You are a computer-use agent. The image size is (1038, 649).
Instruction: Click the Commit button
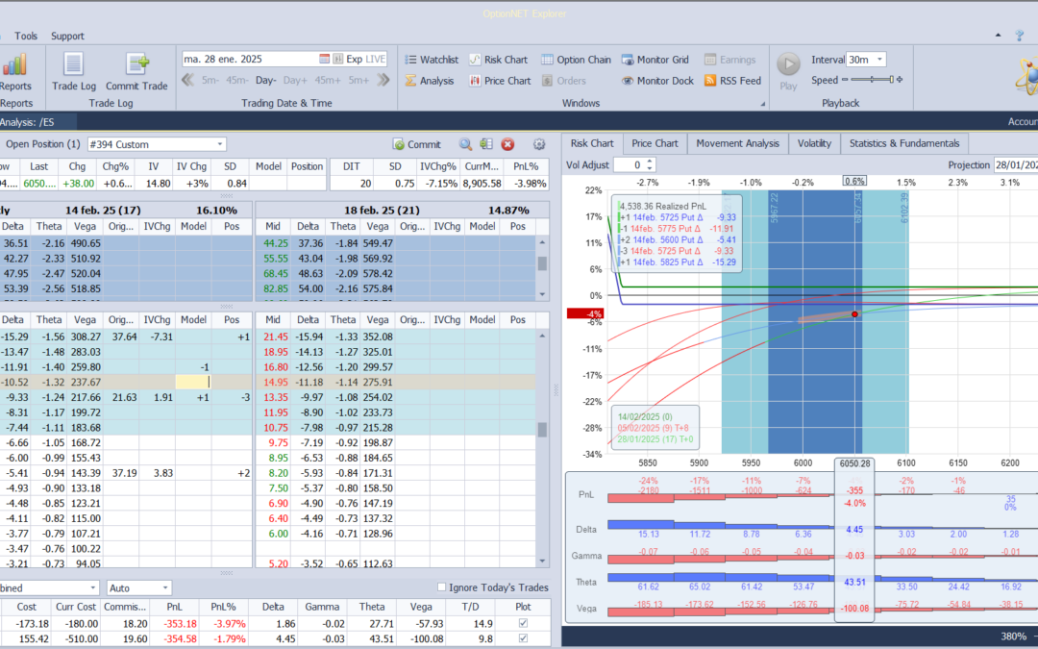[x=416, y=144]
